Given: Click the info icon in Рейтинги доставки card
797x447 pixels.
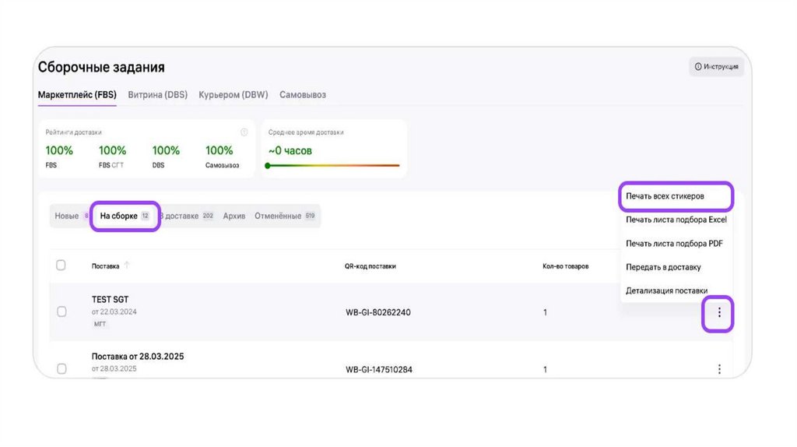Looking at the screenshot, I should [244, 132].
